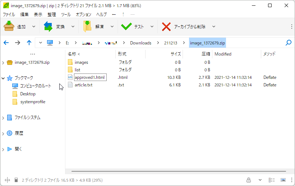295x186 pixels.
Task: Open コンピュータのルート bookmark
Action: pyautogui.click(x=36, y=86)
